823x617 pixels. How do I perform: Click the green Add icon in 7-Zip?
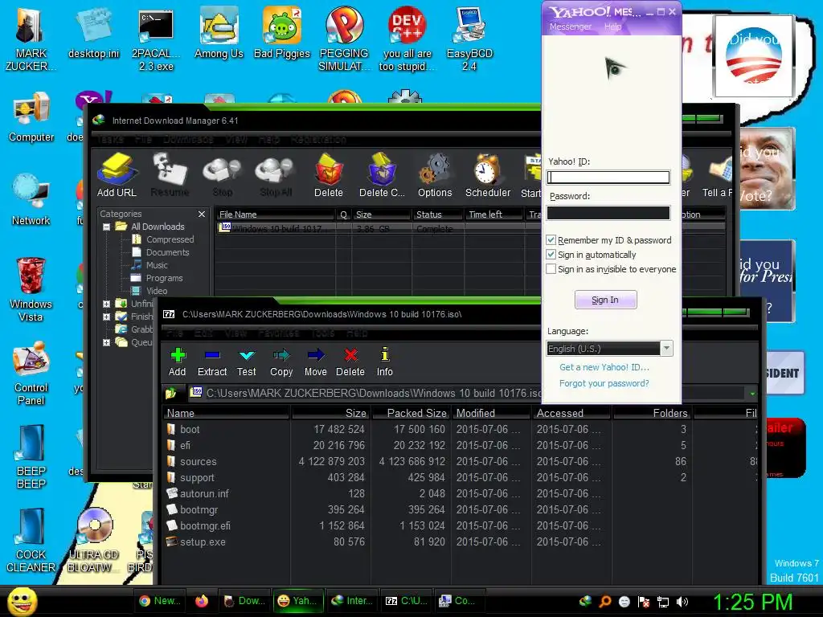(178, 355)
